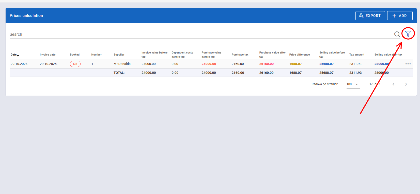Select the McDonalds supplier cell
This screenshot has width=420, height=194.
click(122, 64)
